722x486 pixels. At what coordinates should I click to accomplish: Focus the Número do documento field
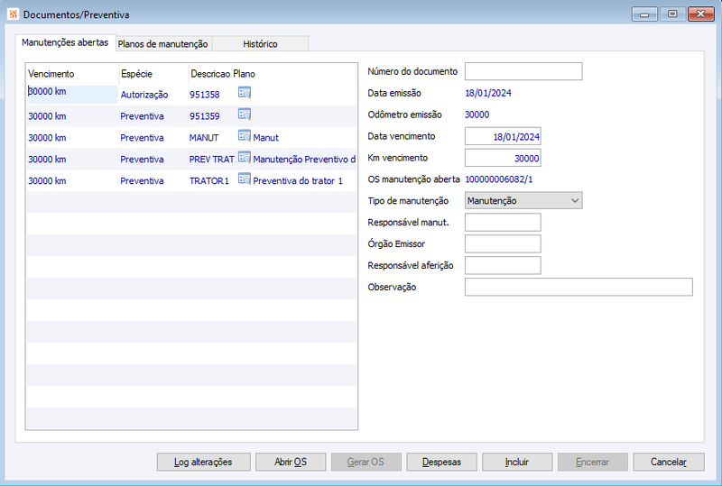click(523, 71)
